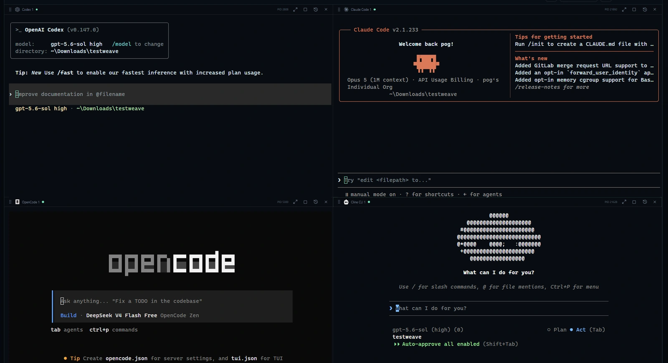Grab the drag handle of the Claude Code 1 pane

[x=339, y=9]
